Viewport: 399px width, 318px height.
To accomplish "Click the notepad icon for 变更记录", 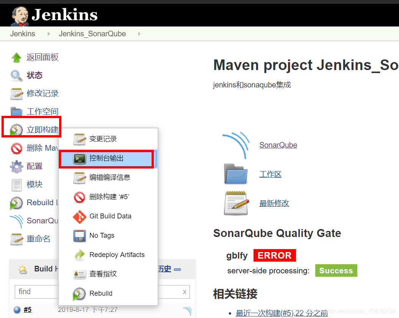I will (x=80, y=139).
